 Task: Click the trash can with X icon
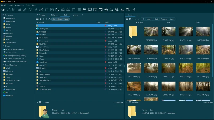[79, 10]
